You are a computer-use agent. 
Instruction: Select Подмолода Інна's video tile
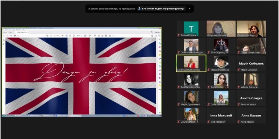pos(251,29)
